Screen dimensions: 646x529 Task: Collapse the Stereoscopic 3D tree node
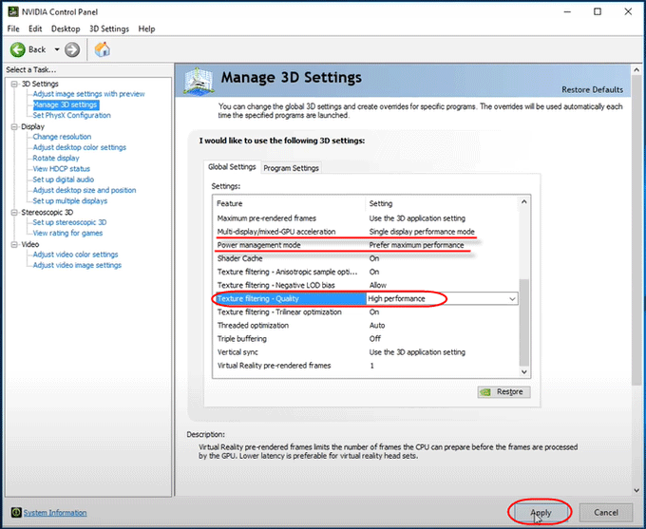pyautogui.click(x=15, y=213)
